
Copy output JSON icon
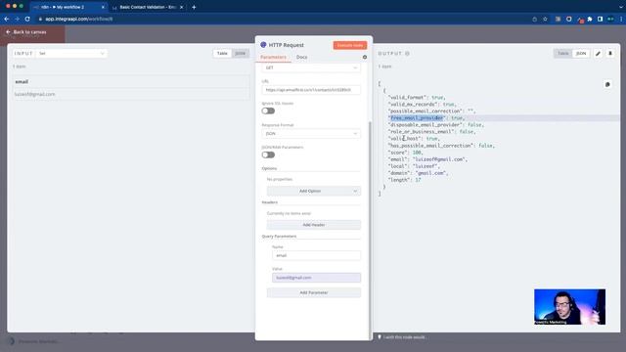607,84
